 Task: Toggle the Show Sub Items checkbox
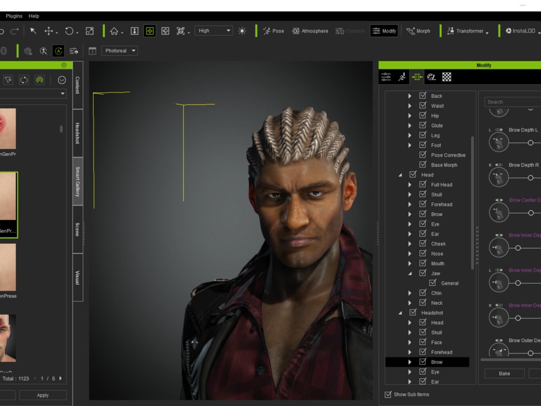(x=388, y=394)
